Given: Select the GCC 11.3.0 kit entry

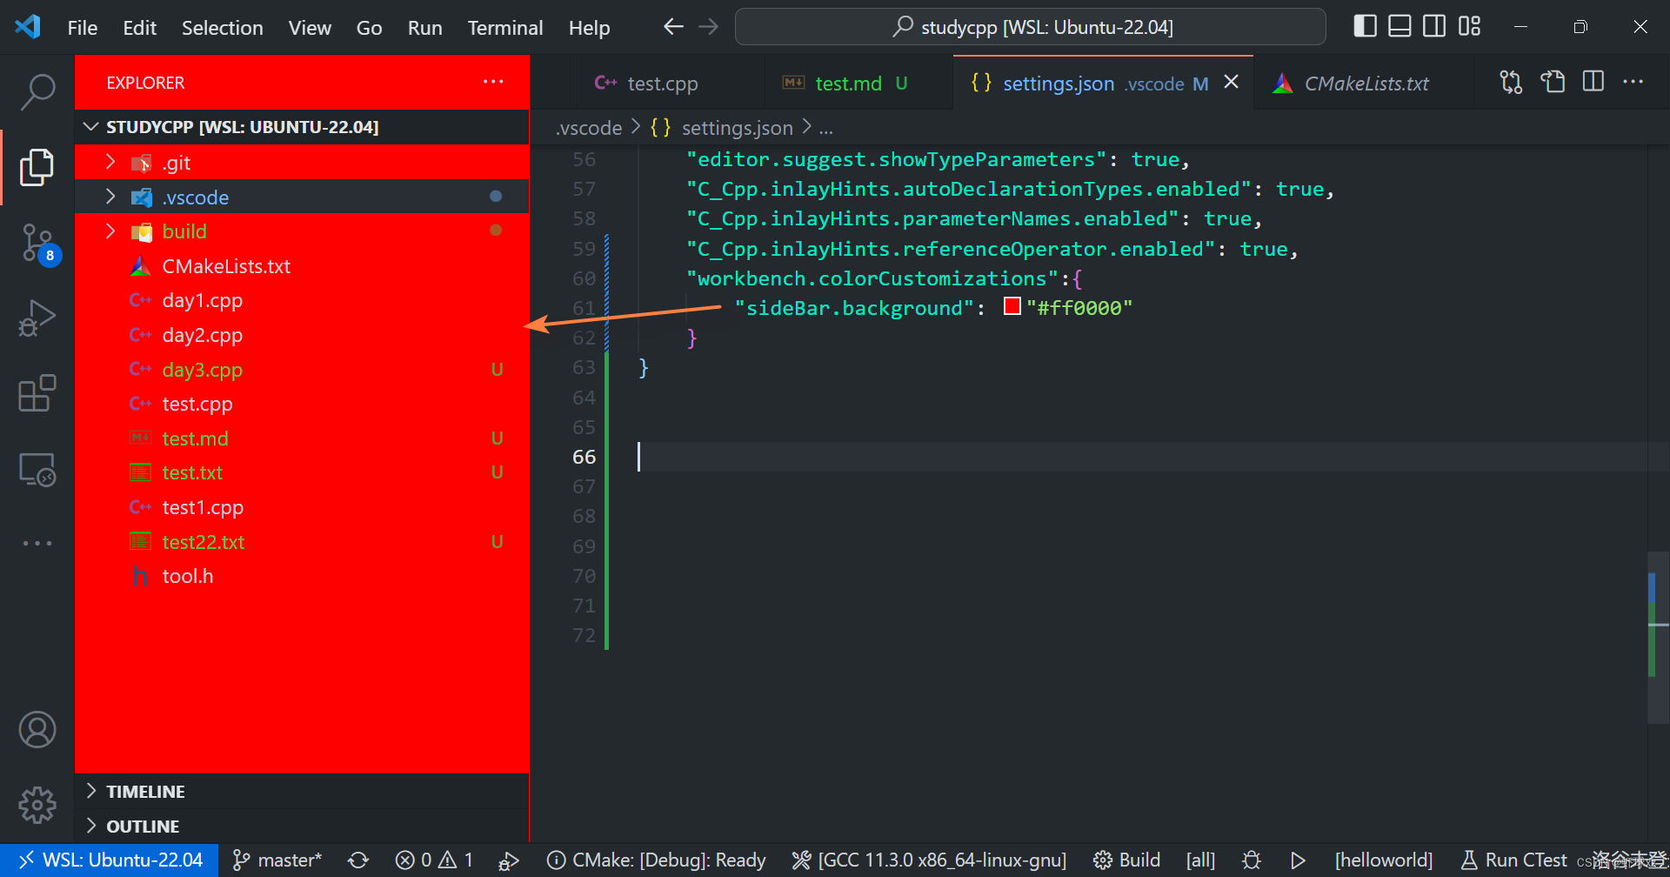Looking at the screenshot, I should tap(929, 860).
